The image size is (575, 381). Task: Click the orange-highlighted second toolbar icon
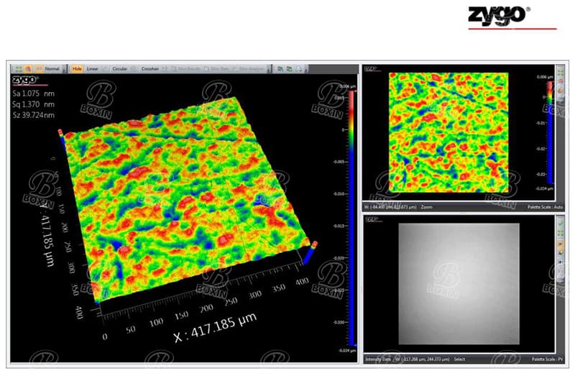[x=28, y=68]
